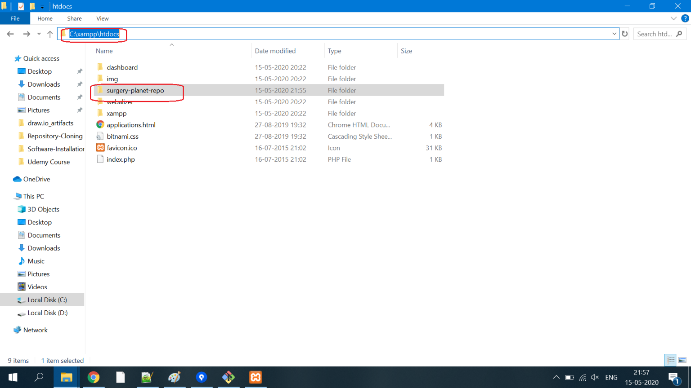This screenshot has width=691, height=388.
Task: Open Chrome from the taskbar
Action: [94, 377]
